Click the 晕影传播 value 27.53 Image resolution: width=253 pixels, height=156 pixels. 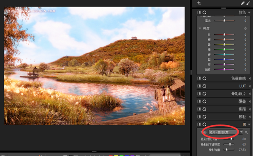pos(242,150)
